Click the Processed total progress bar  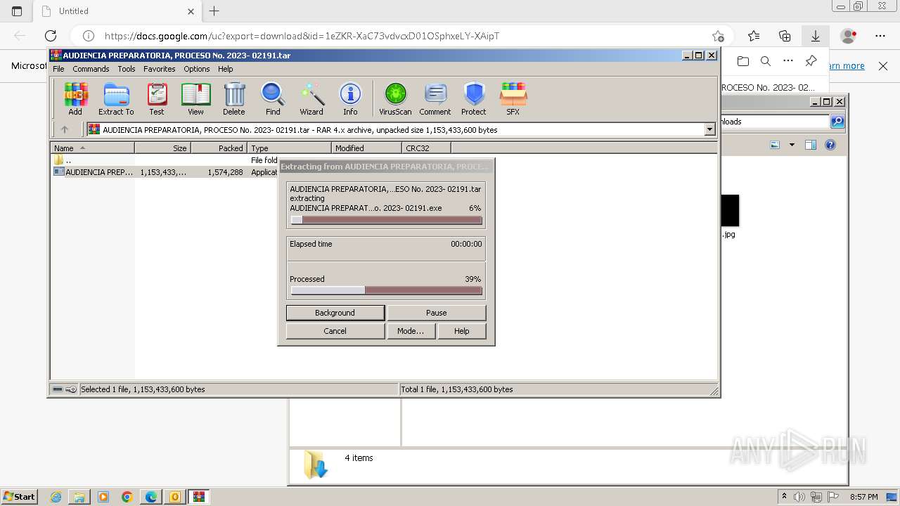386,290
